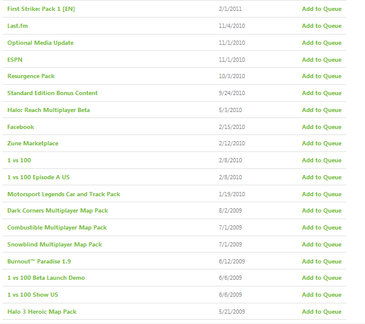
Task: Select the date 6/12/2009
Action: tap(232, 262)
